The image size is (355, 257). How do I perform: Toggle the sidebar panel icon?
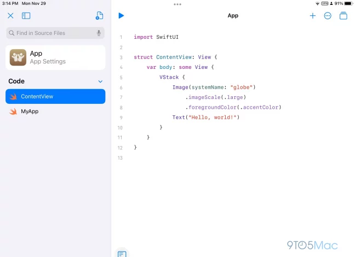click(26, 16)
